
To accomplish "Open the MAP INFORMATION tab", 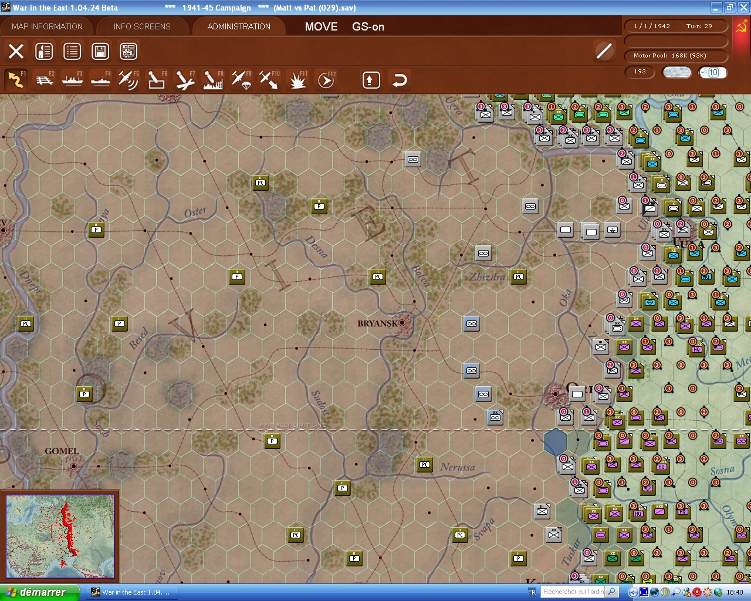I will point(47,26).
